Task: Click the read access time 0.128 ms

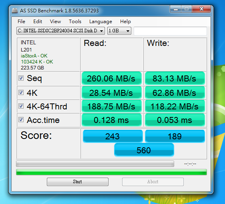Action: (111, 120)
